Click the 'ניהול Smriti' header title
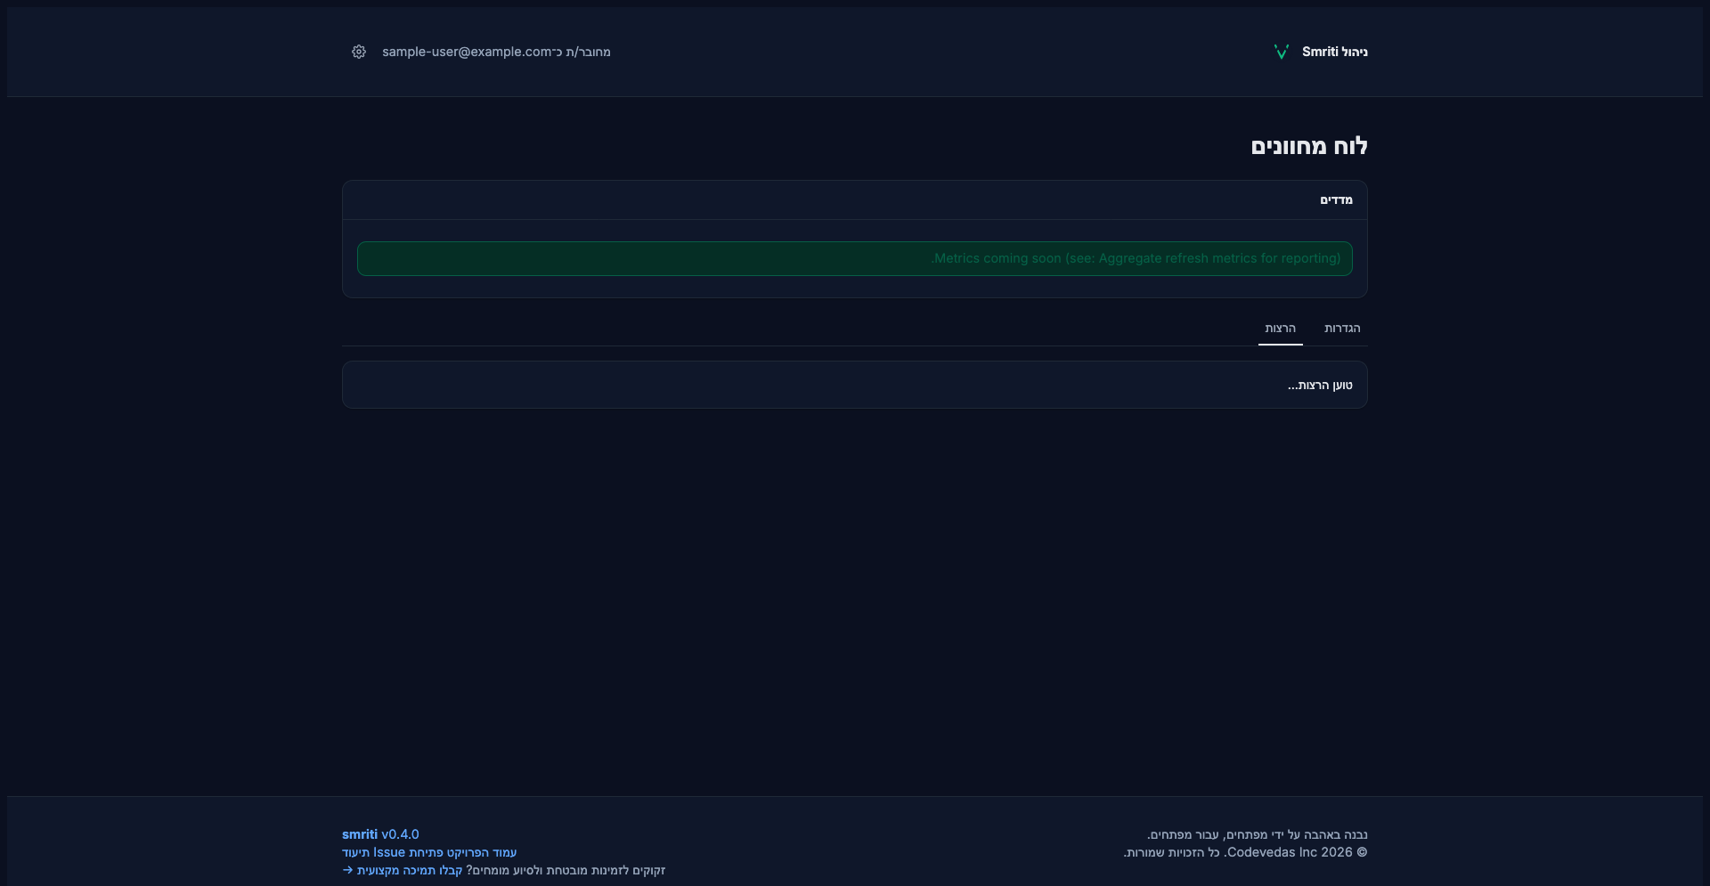The image size is (1710, 886). (1334, 52)
